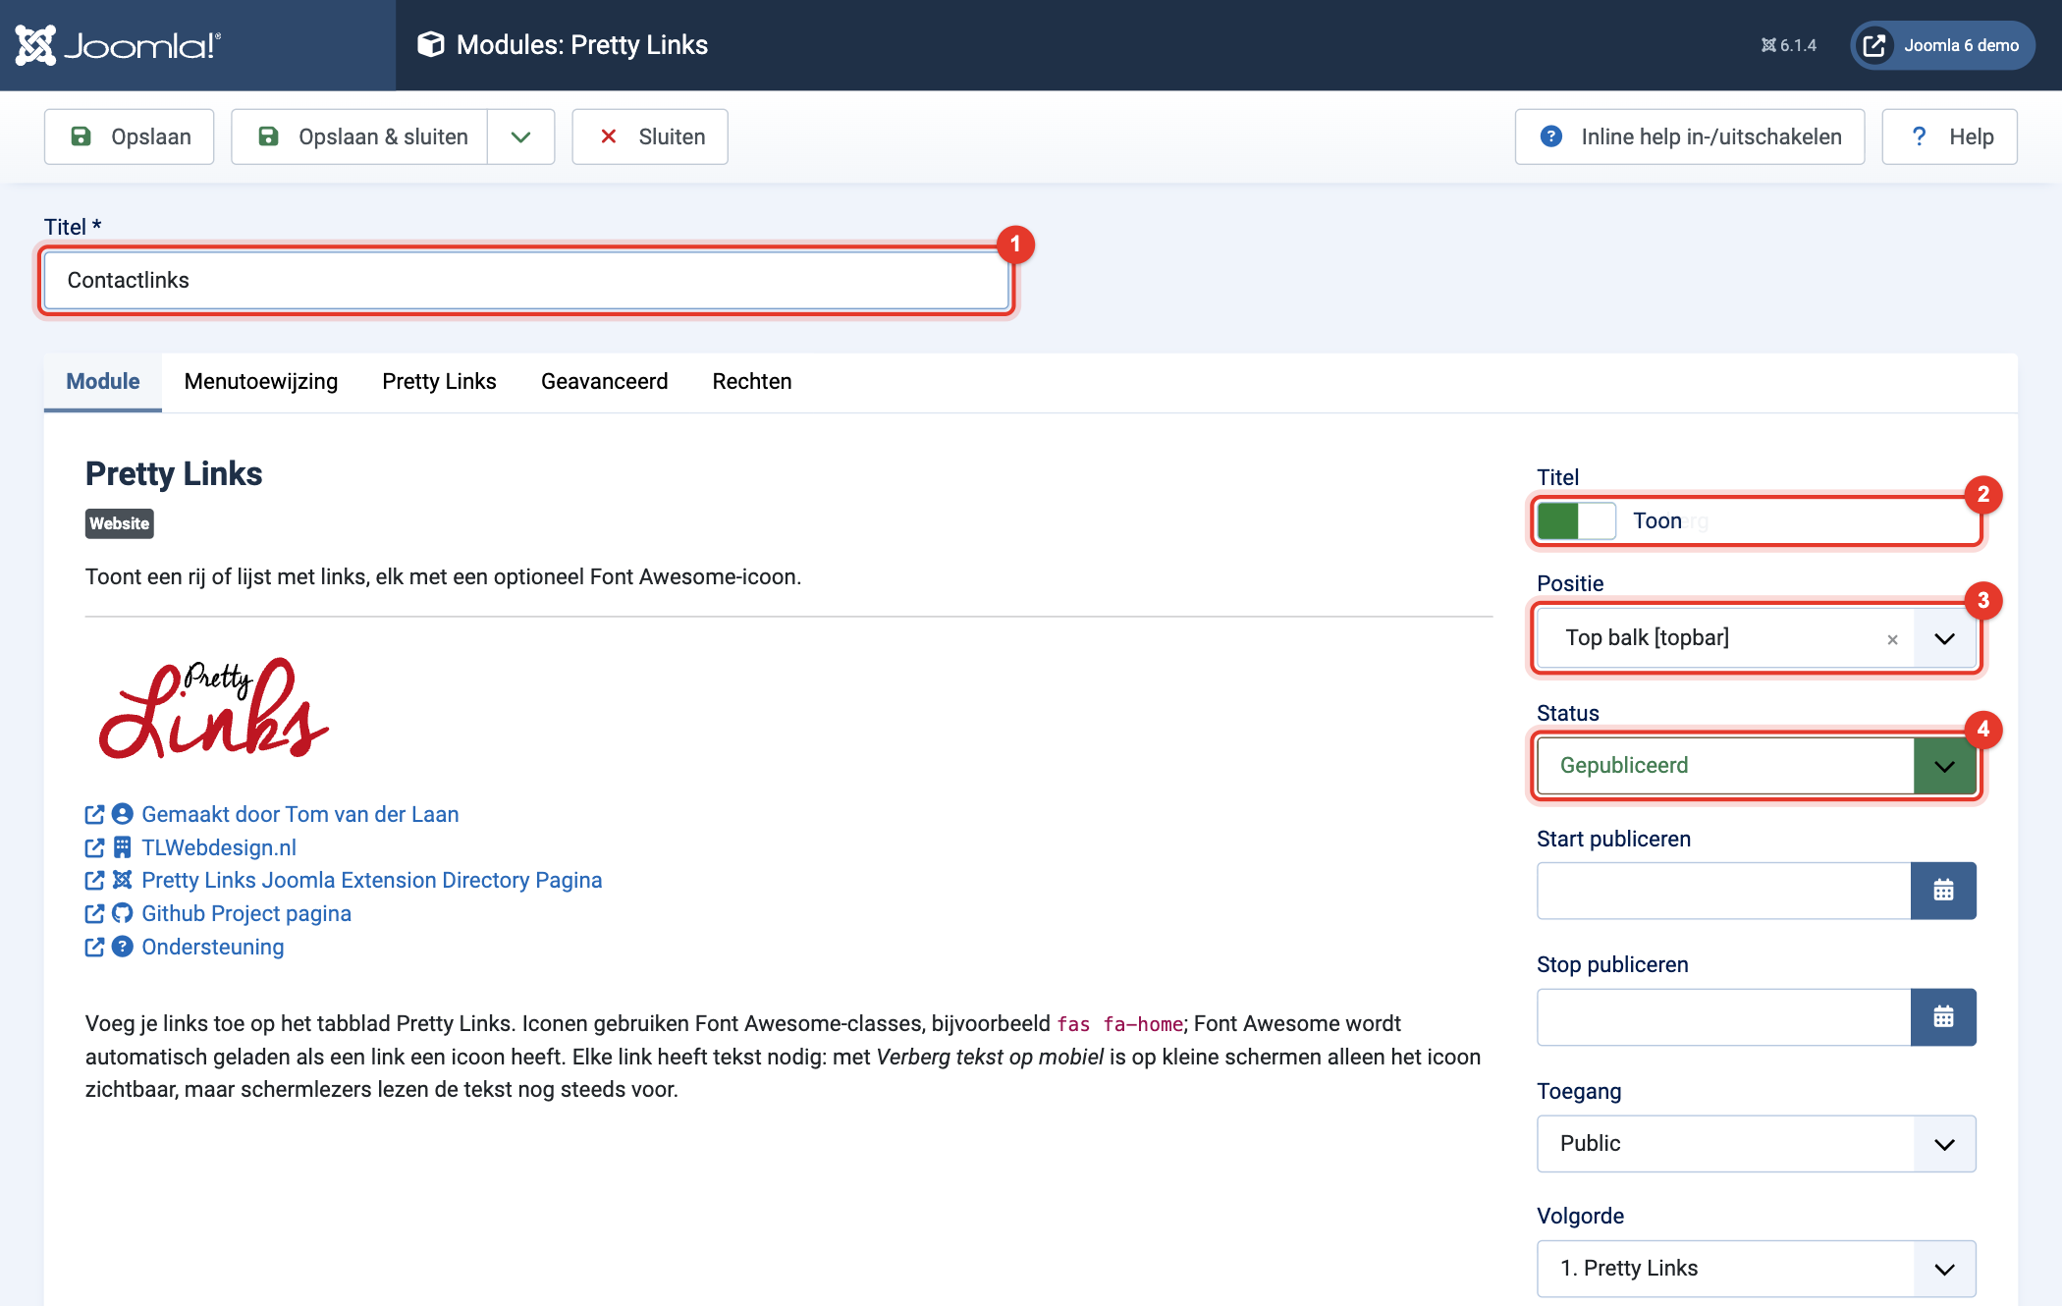The height and width of the screenshot is (1306, 2062).
Task: Switch to the Menutoewijzing tab
Action: pos(261,382)
